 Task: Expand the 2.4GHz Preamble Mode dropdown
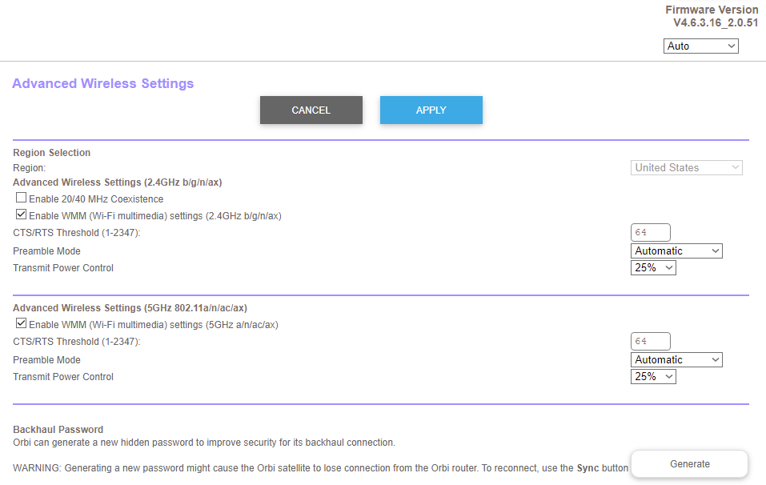[676, 251]
